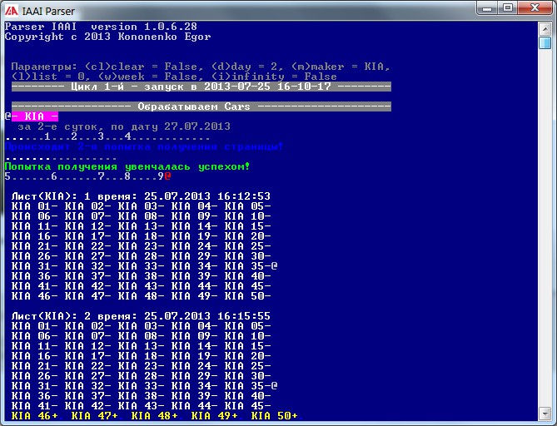The image size is (557, 426).
Task: Click 'Лист(KIA): 1 время' heading line
Action: [141, 196]
